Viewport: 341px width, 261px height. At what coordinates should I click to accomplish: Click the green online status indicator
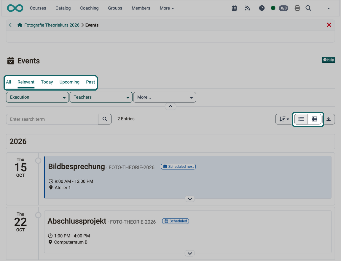pyautogui.click(x=273, y=8)
